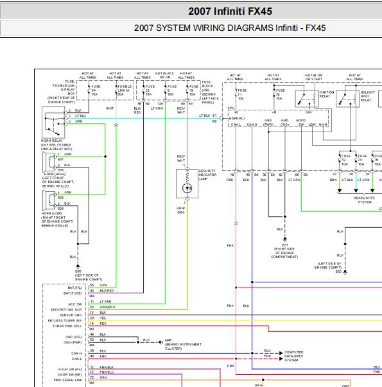Screen dimensions: 382x387
Task: Select the PNK arrow to computer data lines
Action: (x=281, y=359)
